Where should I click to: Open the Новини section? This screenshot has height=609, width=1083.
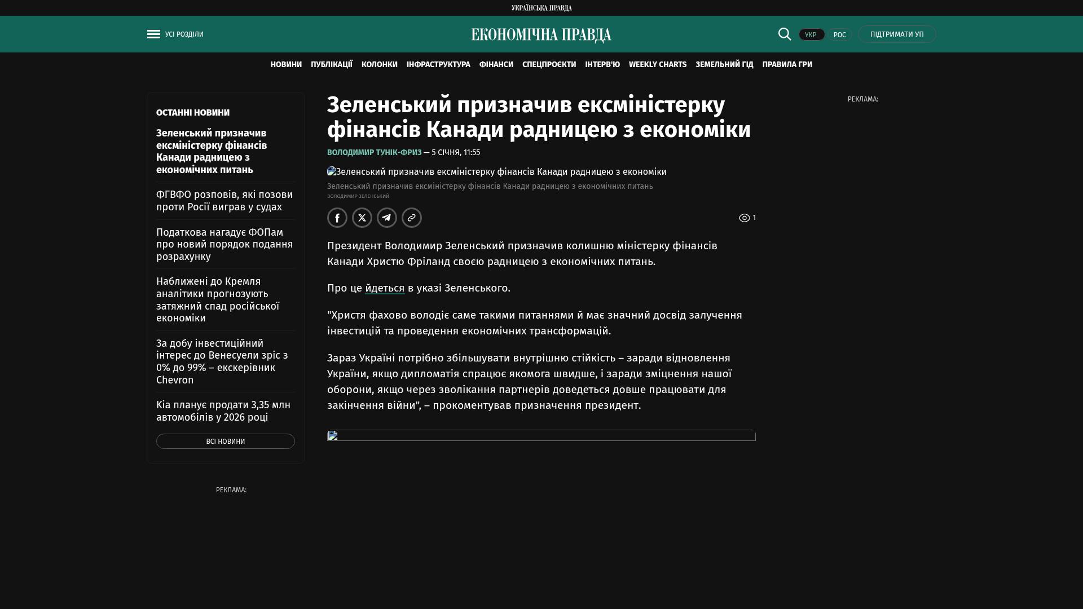[286, 65]
